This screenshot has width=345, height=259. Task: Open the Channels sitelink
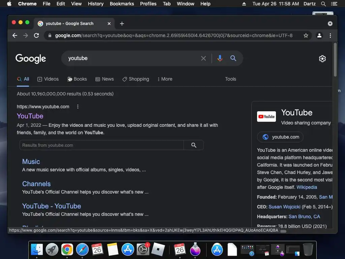click(36, 184)
